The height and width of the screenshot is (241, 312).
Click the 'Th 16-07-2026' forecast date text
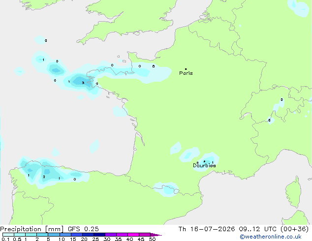click(207, 229)
